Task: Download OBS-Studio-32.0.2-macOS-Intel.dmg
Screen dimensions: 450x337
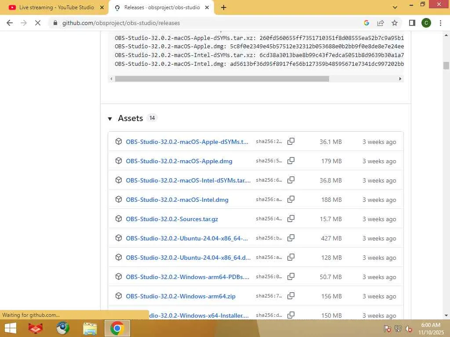Action: pyautogui.click(x=177, y=200)
